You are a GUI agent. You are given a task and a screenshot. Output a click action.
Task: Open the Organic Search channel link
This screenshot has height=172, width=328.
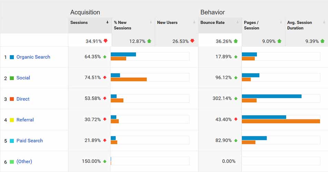click(33, 57)
